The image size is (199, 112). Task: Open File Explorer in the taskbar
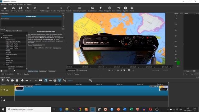tap(67, 109)
